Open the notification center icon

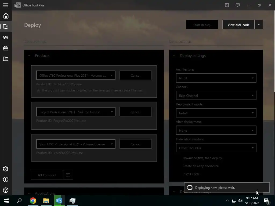(x=266, y=201)
